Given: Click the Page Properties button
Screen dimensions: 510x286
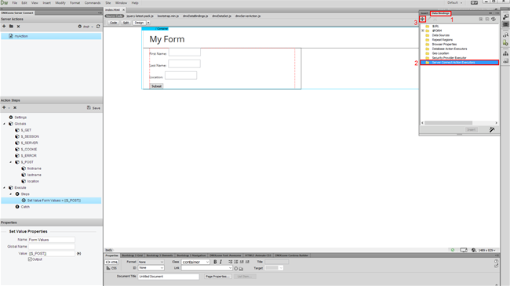Looking at the screenshot, I should [x=217, y=277].
